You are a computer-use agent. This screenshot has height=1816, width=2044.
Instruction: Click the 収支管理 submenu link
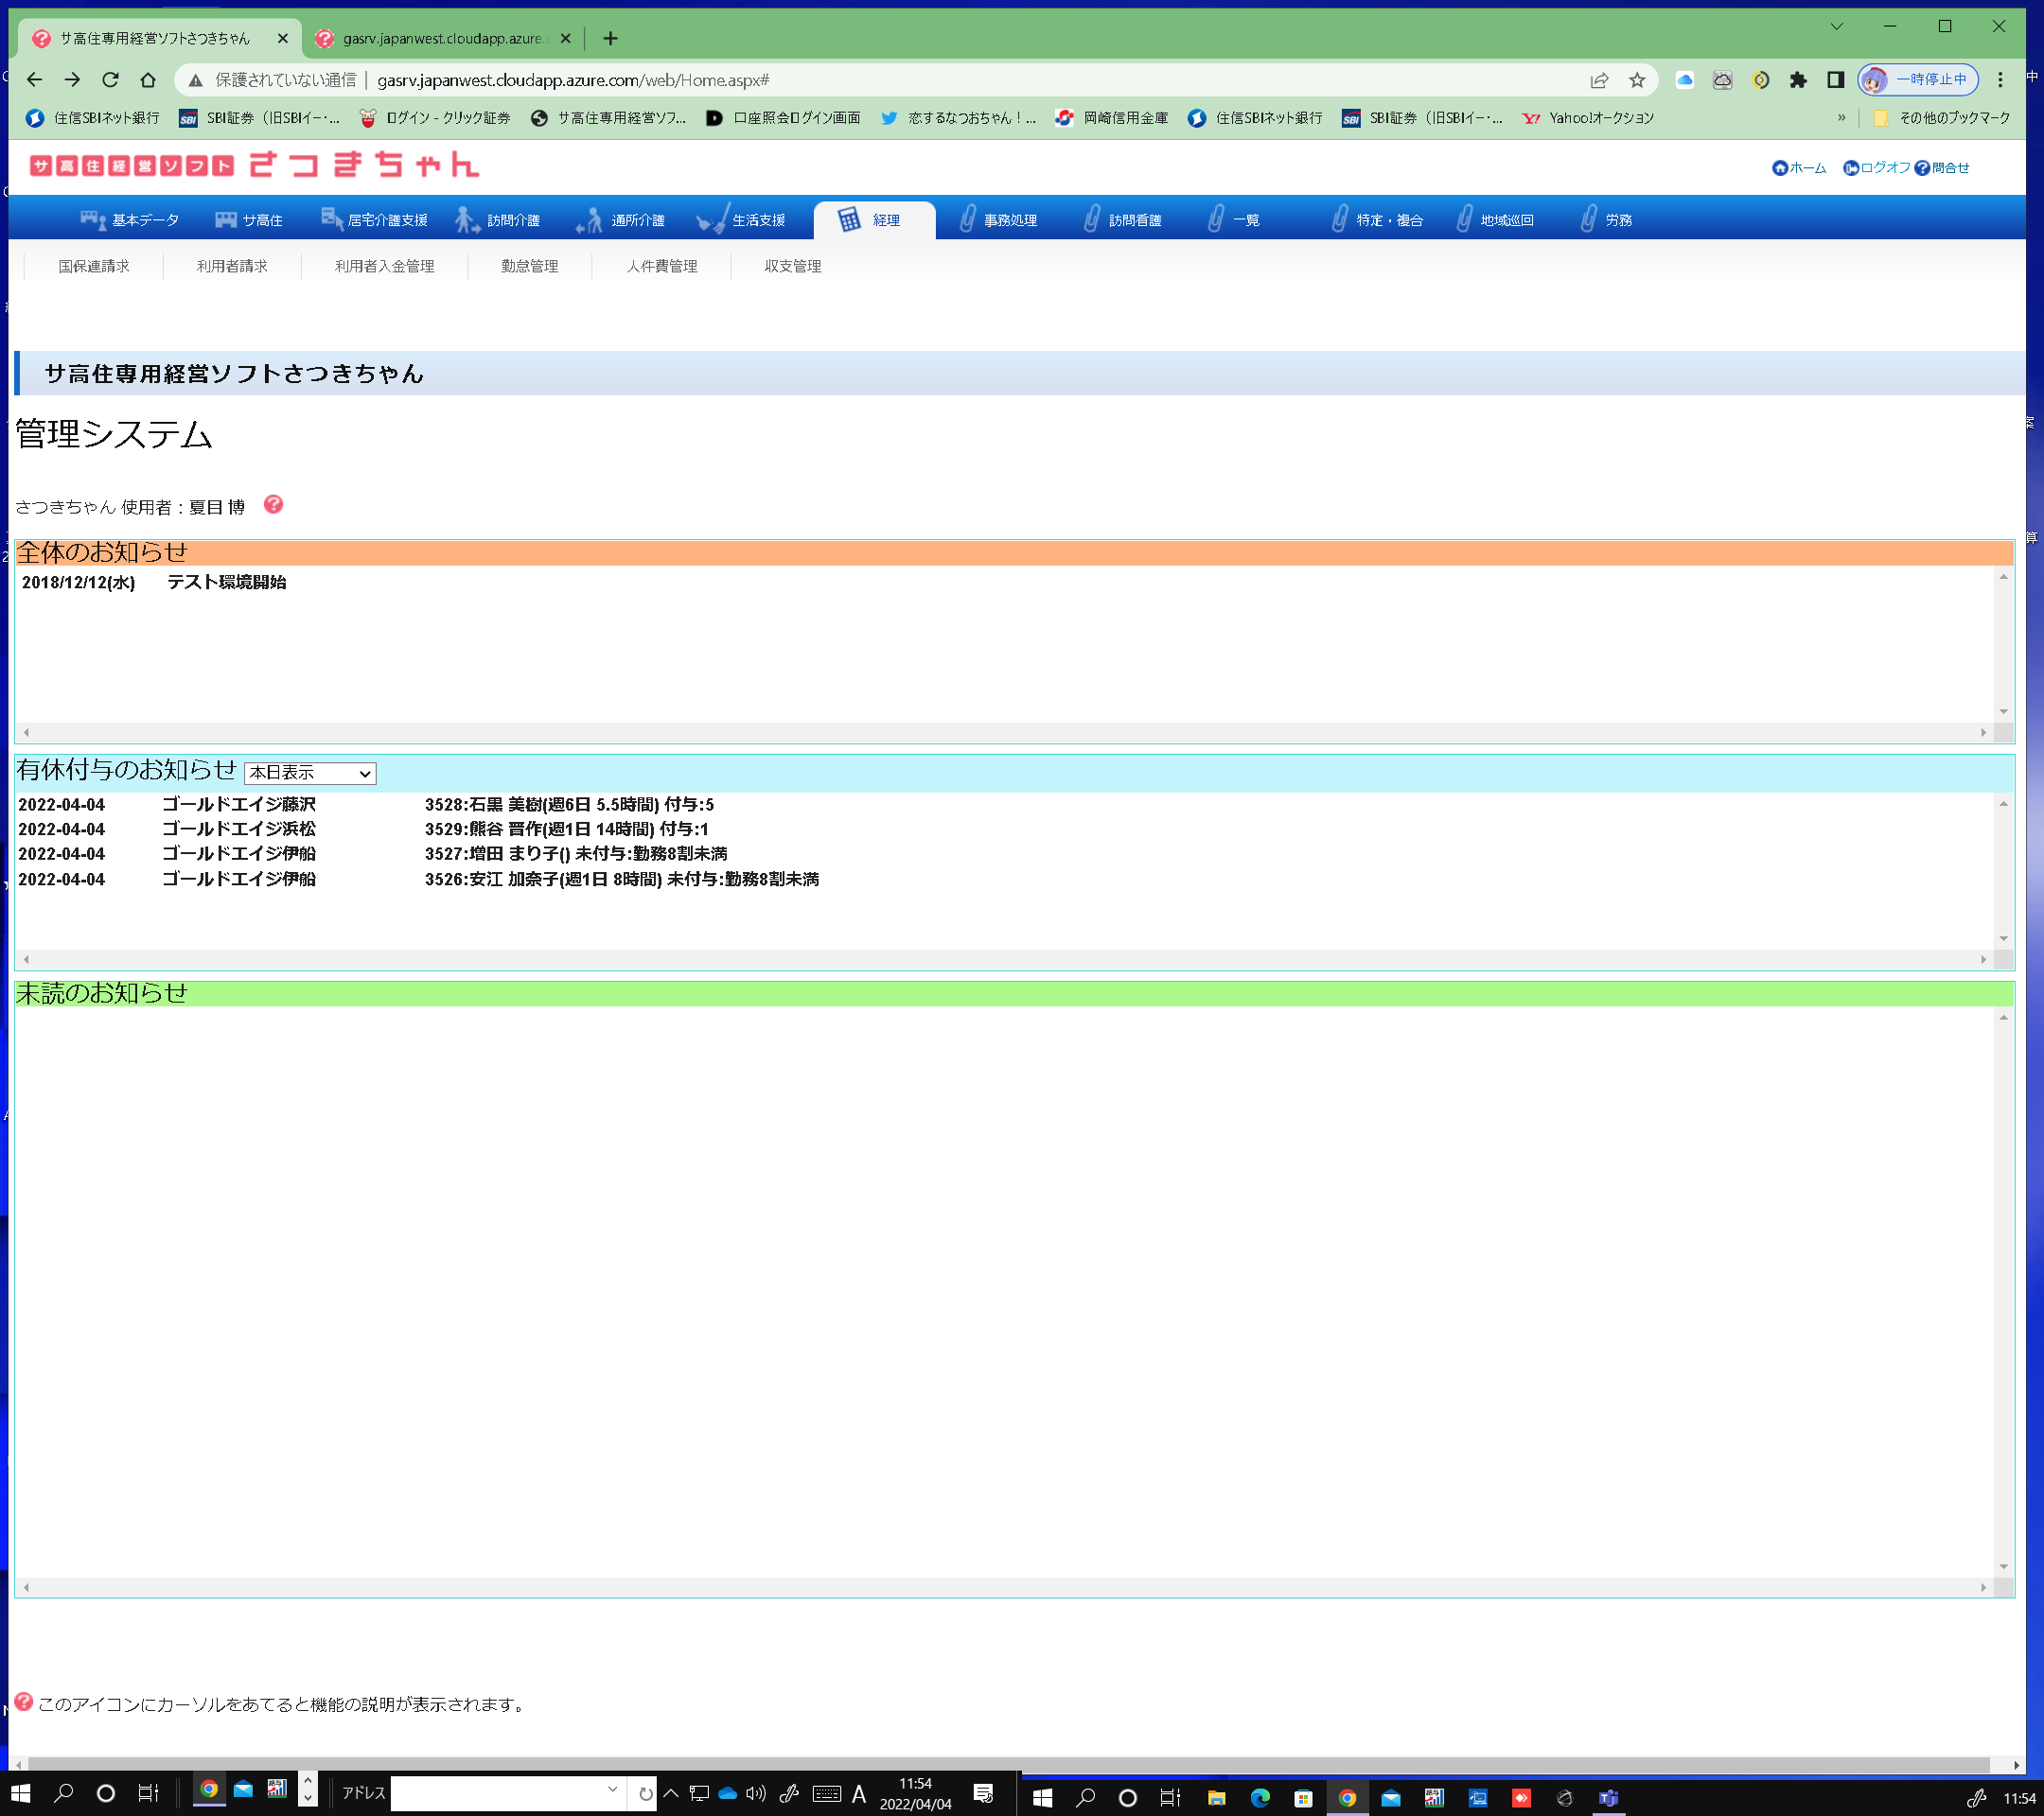tap(792, 266)
